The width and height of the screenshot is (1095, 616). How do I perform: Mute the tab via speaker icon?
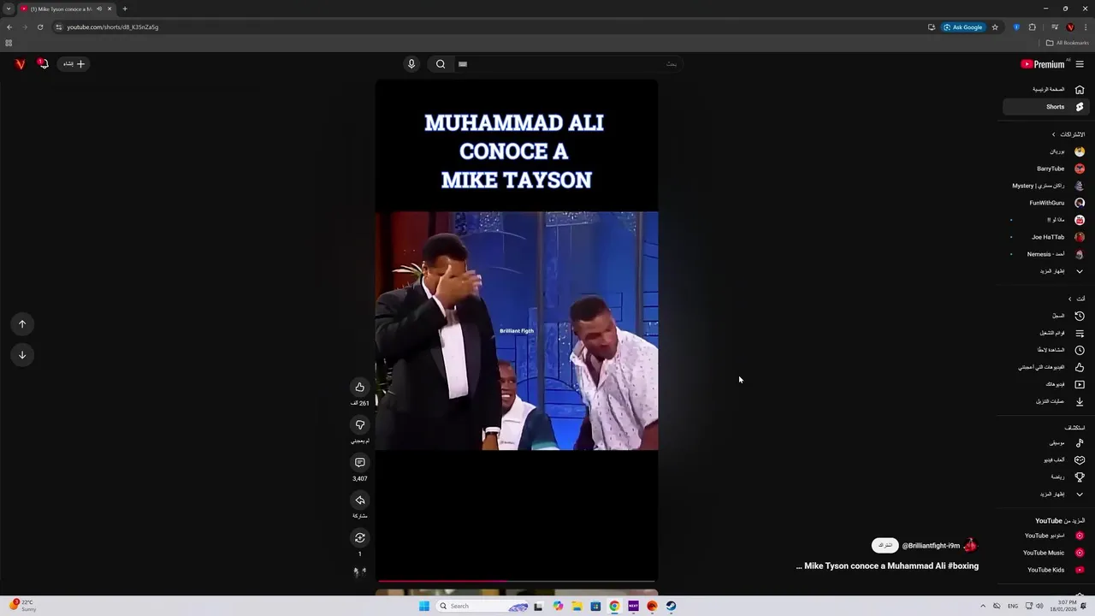[x=99, y=9]
